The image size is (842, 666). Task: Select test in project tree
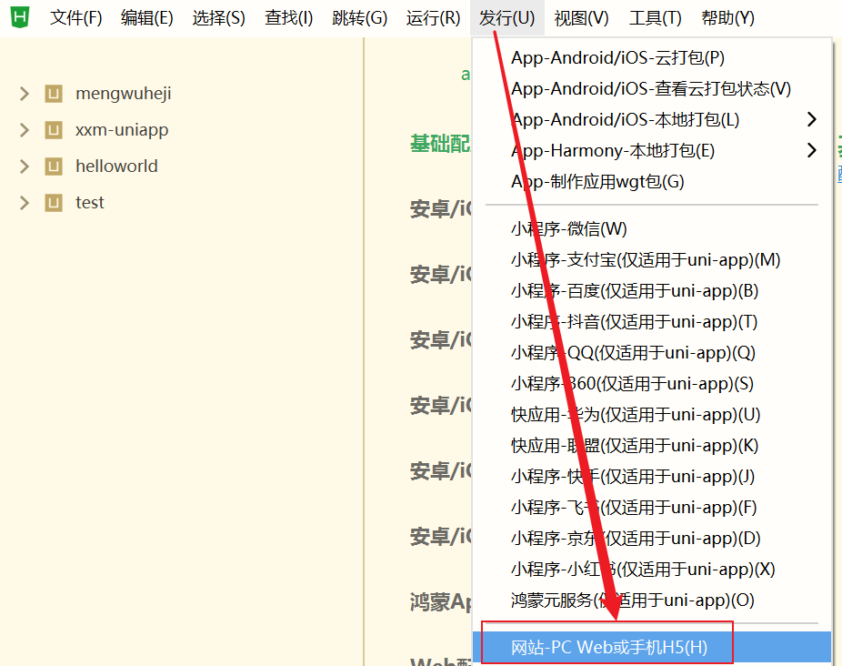[x=90, y=203]
